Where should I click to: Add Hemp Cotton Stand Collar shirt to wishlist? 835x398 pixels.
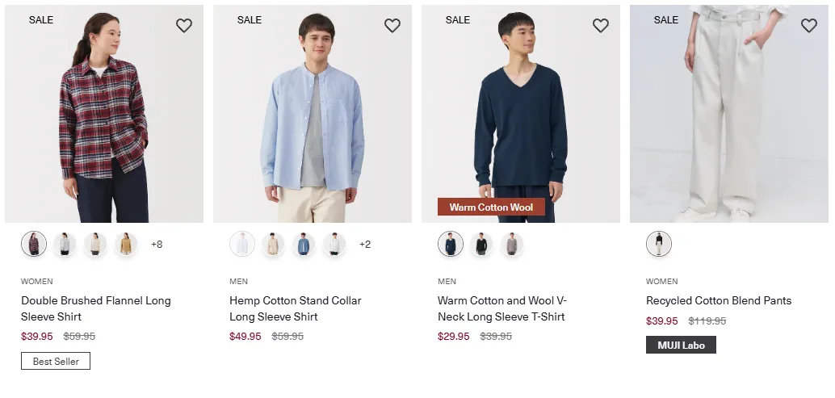[392, 25]
